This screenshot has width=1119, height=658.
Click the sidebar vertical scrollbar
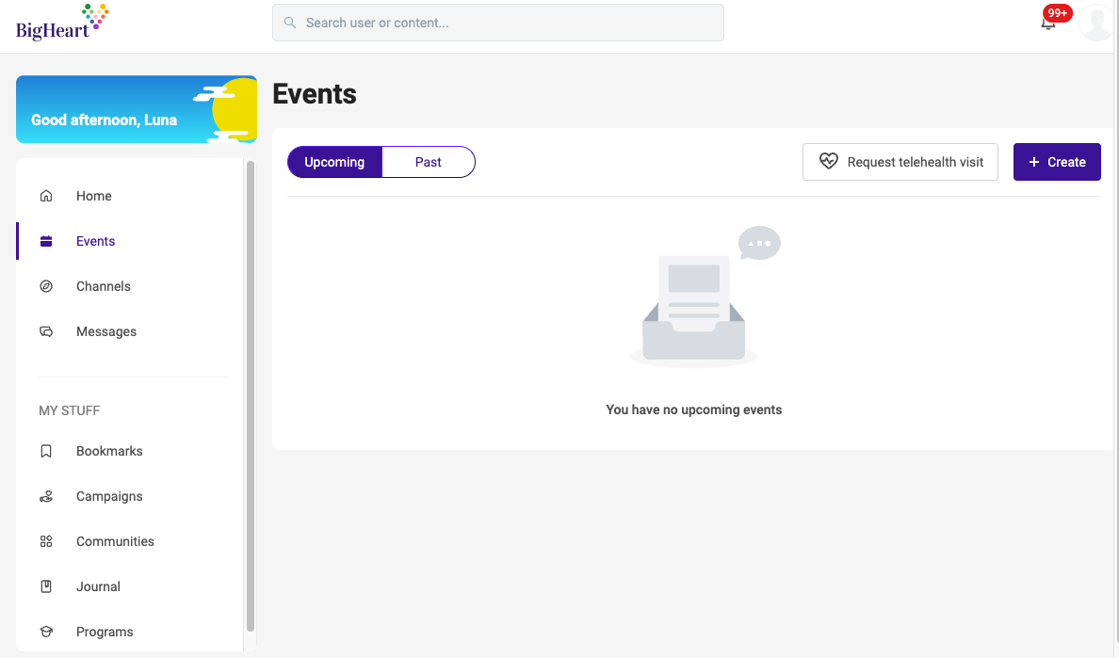tap(251, 396)
